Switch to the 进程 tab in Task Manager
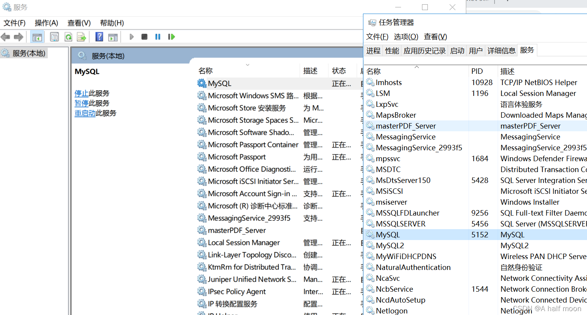The height and width of the screenshot is (315, 587). click(x=373, y=50)
